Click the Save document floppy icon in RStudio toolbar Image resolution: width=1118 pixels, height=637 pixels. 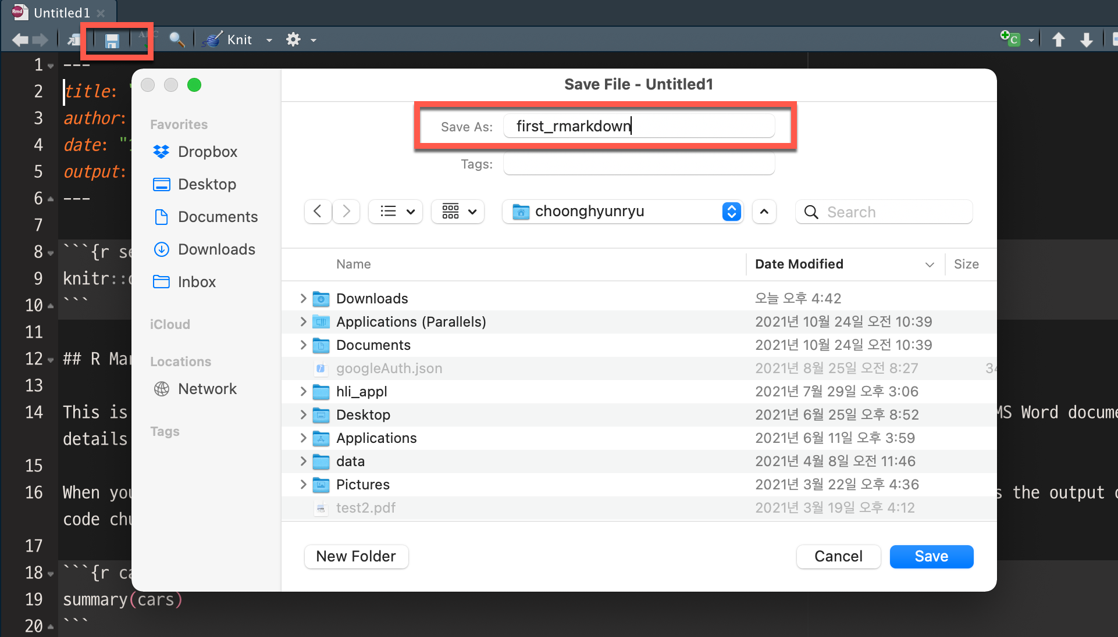(x=112, y=40)
